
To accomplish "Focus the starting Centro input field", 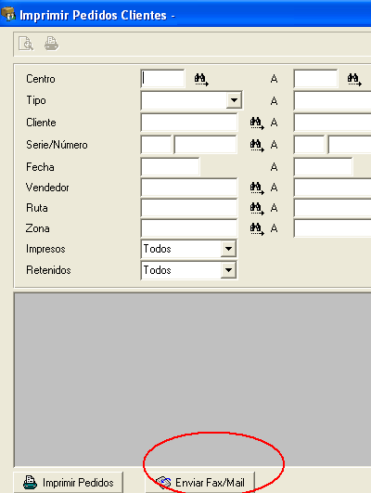I will tap(162, 79).
